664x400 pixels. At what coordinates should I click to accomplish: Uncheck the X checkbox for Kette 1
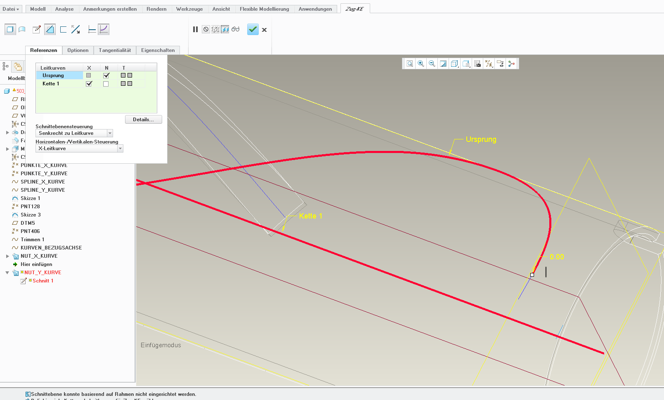point(89,84)
